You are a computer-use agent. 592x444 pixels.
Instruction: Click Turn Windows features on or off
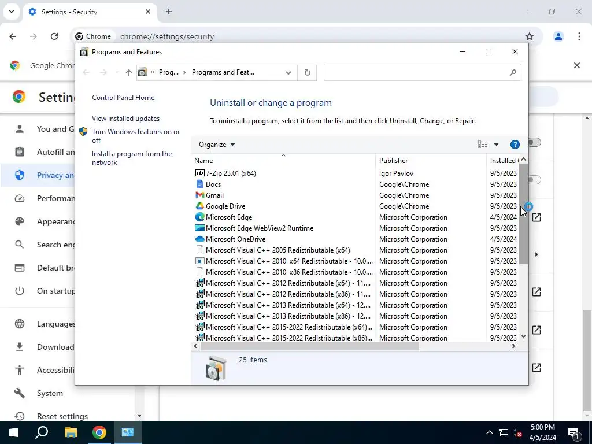(x=136, y=136)
